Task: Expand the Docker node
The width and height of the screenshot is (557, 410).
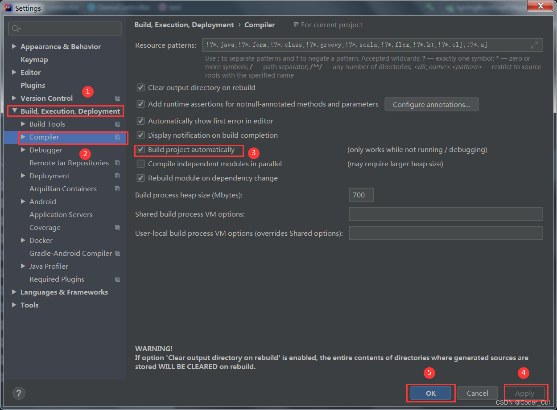Action: click(x=23, y=240)
